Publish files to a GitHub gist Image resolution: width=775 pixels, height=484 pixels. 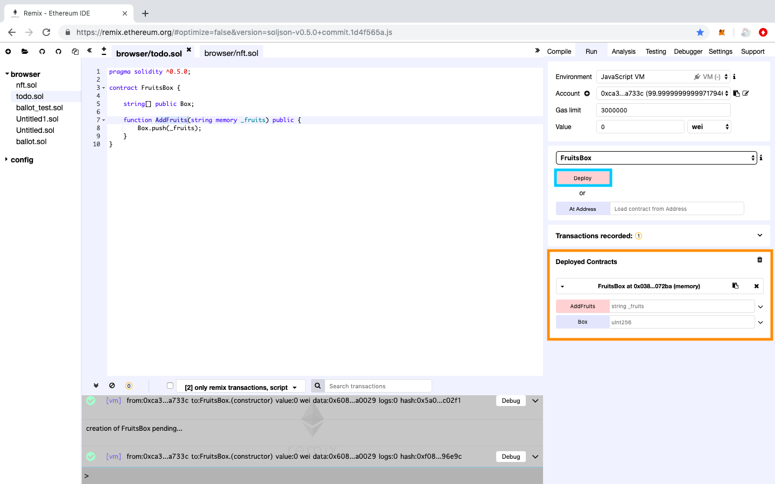coord(42,51)
